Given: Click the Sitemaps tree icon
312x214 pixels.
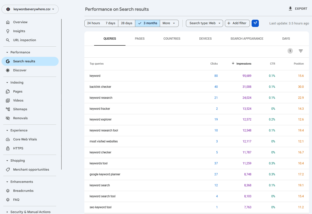Looking at the screenshot, I should pyautogui.click(x=8, y=109).
